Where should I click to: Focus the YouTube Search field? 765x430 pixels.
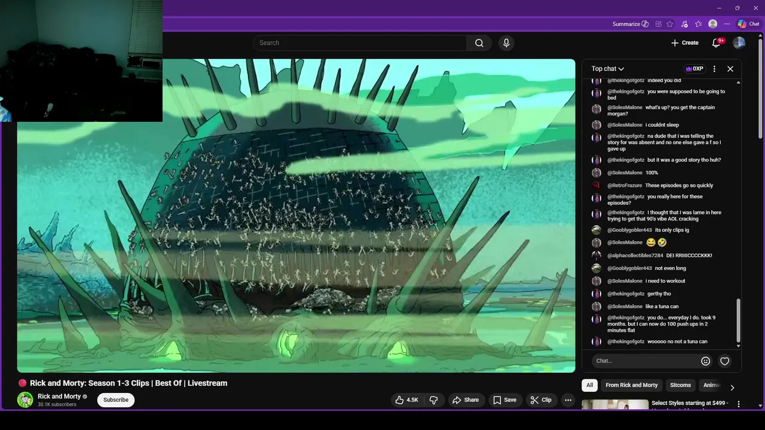[360, 43]
